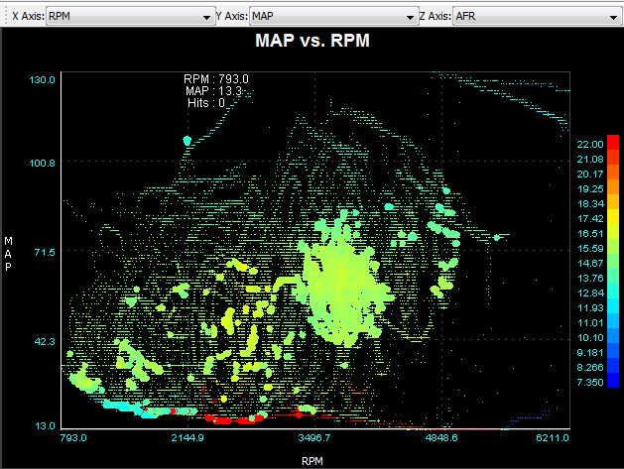Viewport: 624px width, 469px height.
Task: Click the 3496.7 x-axis tick label
Action: pos(313,436)
